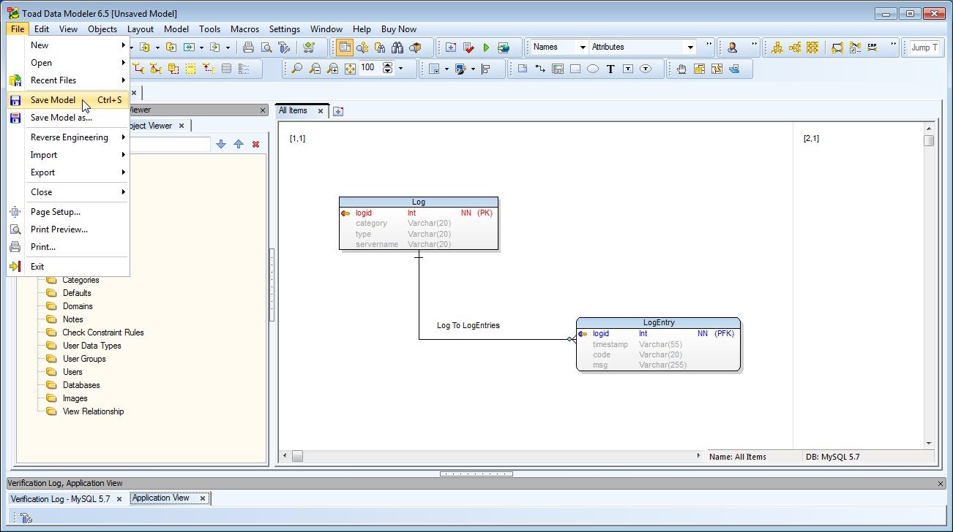953x532 pixels.
Task: Open the zoom percentage dropdown arrow
Action: pyautogui.click(x=400, y=69)
